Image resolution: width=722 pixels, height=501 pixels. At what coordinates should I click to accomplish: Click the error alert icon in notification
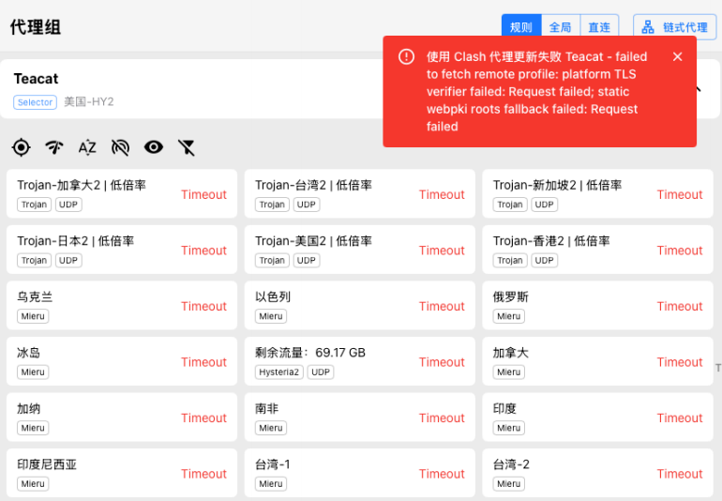406,56
